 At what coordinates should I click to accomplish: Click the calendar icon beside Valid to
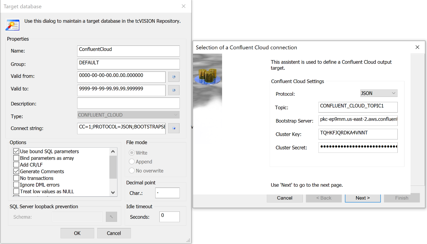174,90
